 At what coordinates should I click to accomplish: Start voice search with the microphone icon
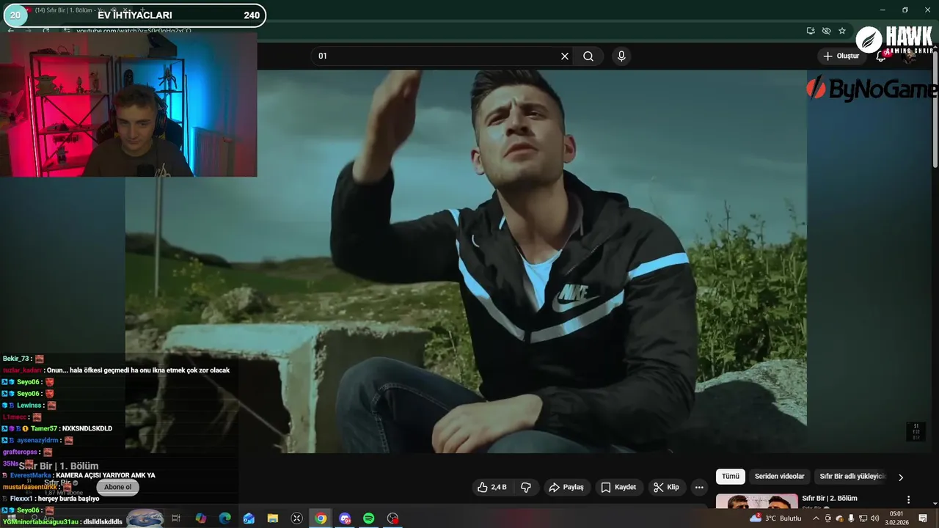621,56
